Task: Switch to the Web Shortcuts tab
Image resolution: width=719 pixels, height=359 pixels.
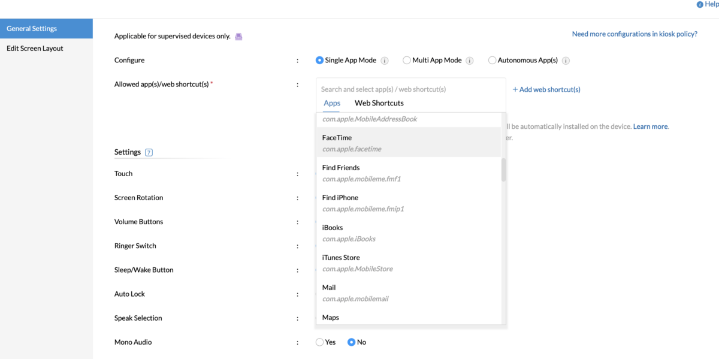Action: [x=379, y=103]
